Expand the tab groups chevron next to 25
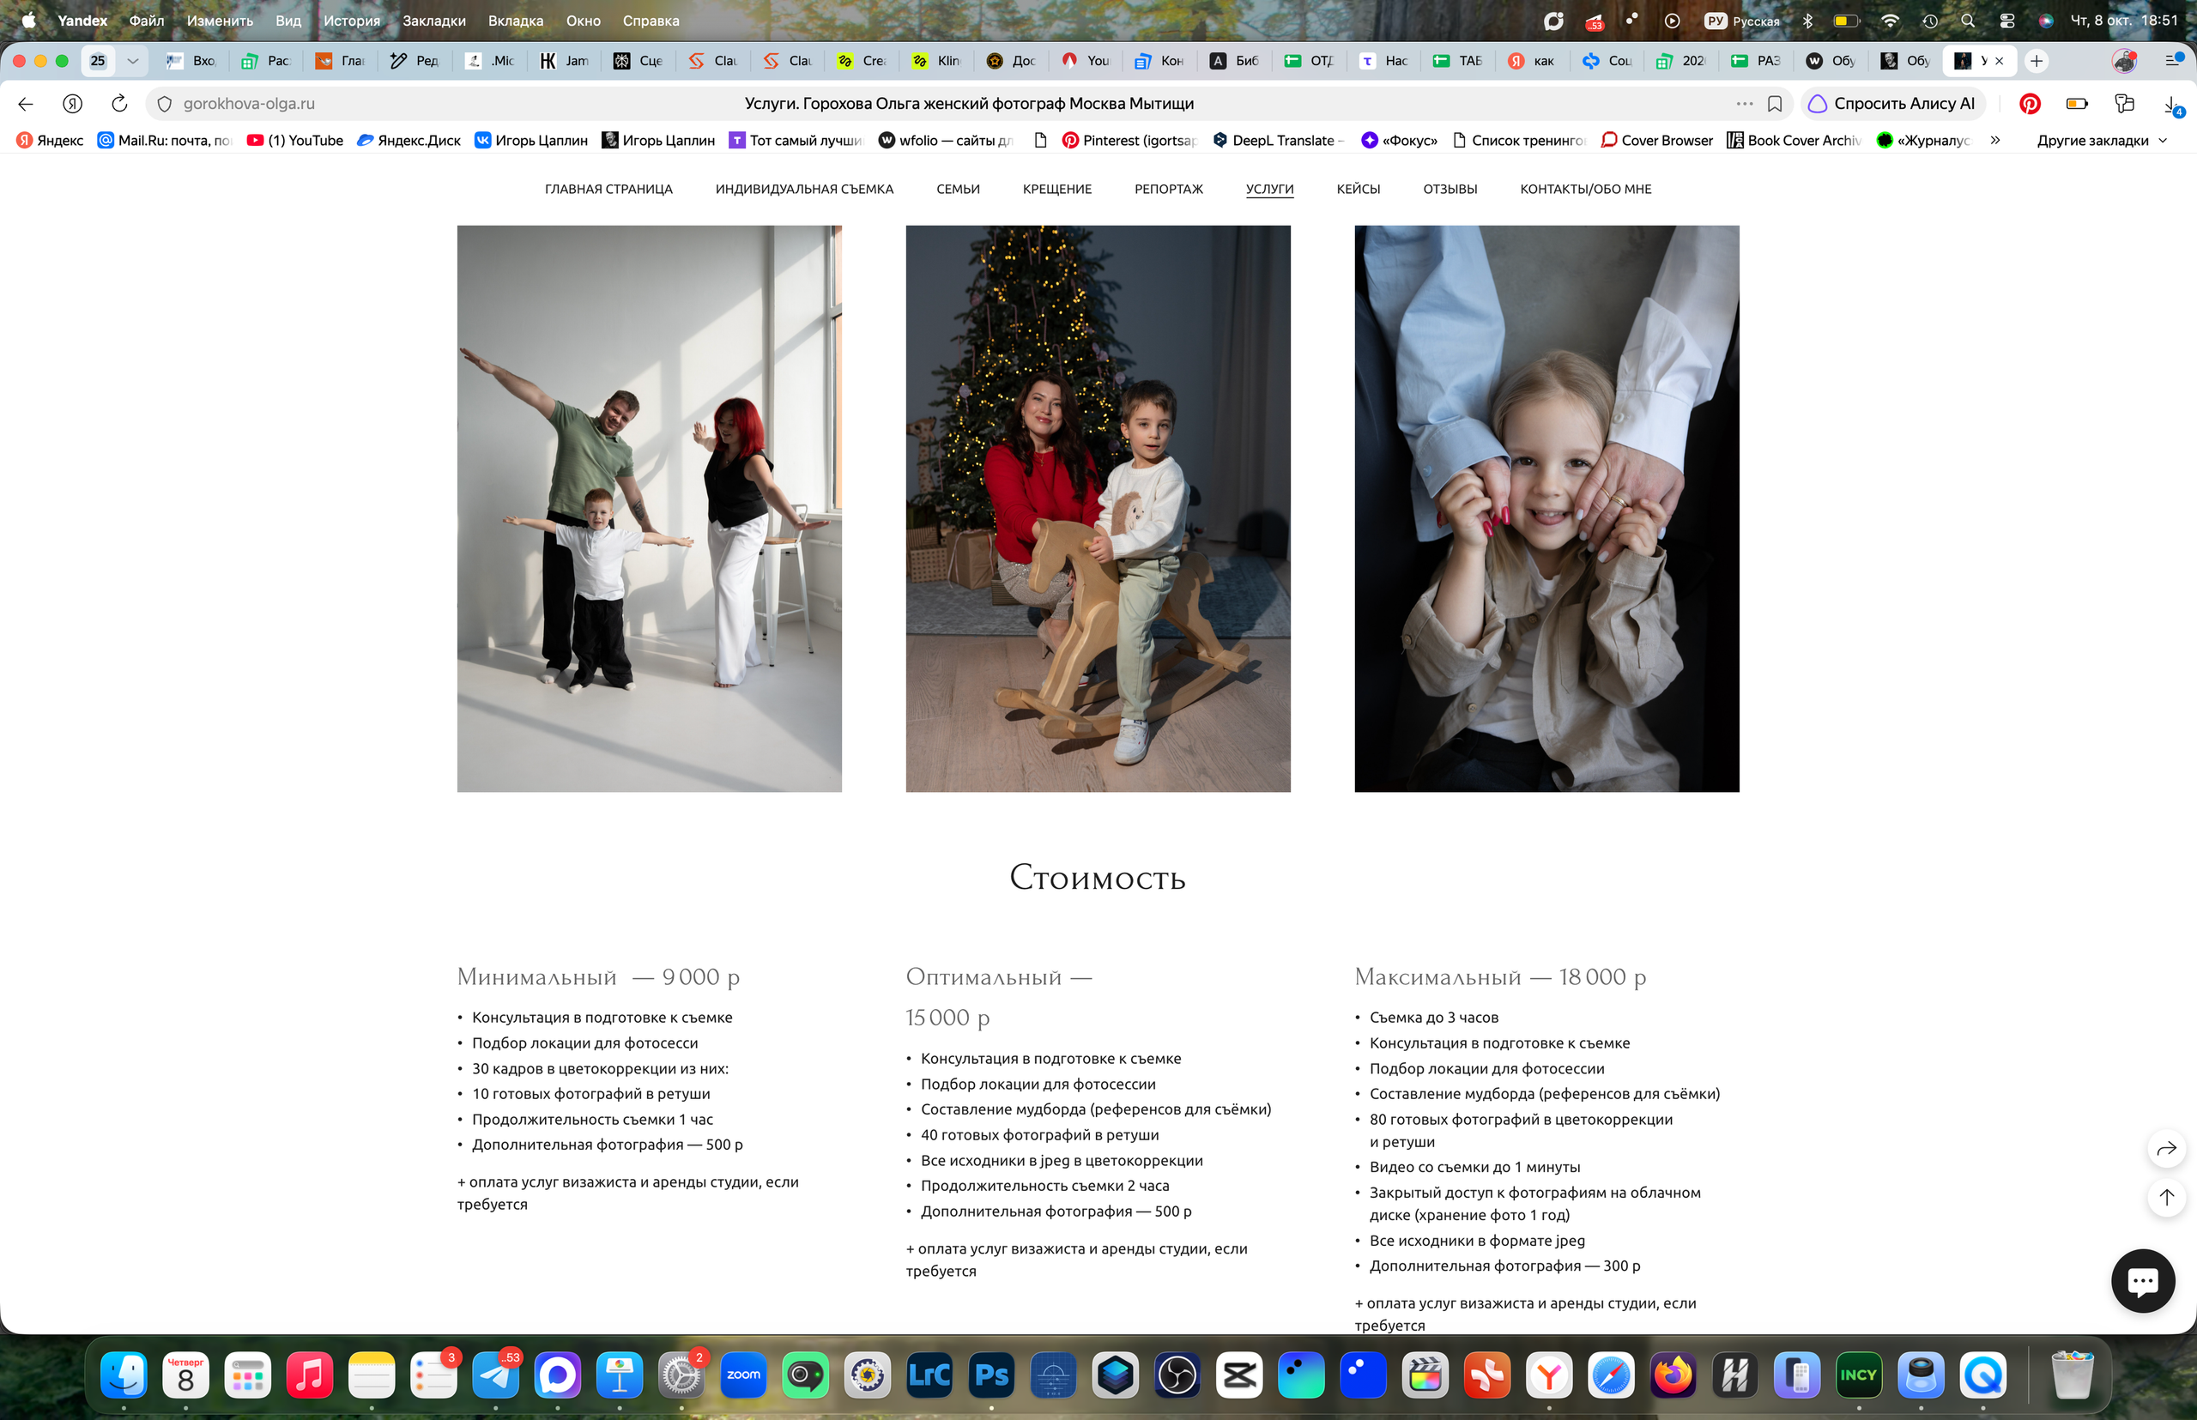The width and height of the screenshot is (2197, 1420). click(x=133, y=61)
